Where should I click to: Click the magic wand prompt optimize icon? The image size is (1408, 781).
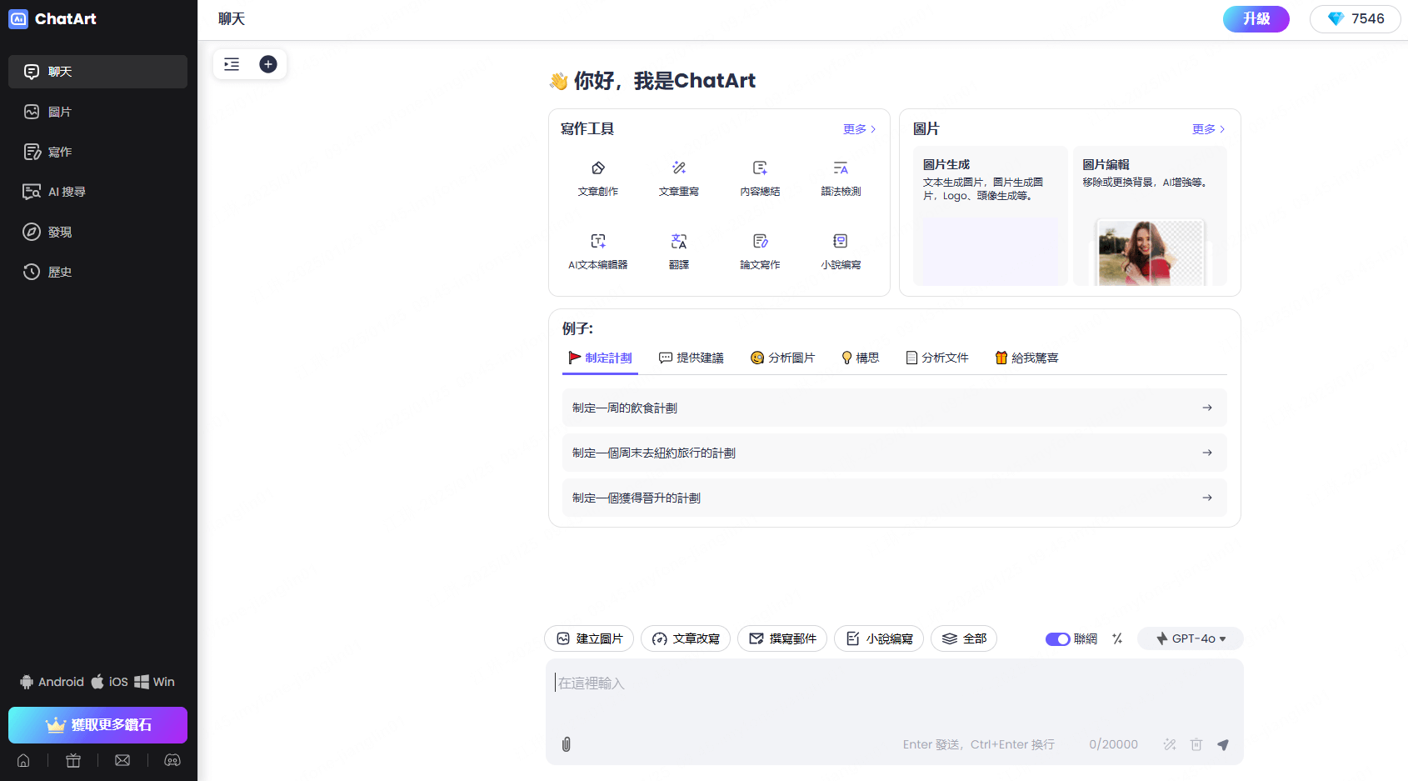pyautogui.click(x=1170, y=744)
